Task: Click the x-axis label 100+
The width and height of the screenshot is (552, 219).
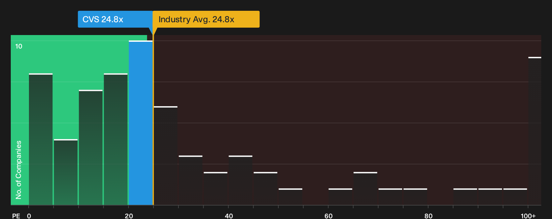Action: [x=528, y=216]
